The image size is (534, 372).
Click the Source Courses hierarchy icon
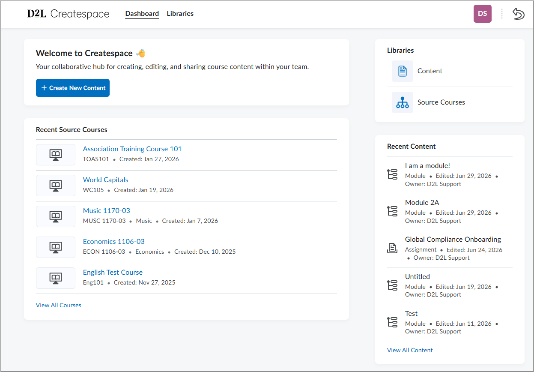click(x=403, y=102)
